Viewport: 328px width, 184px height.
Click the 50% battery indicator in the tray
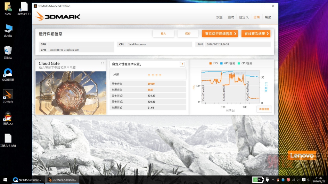click(258, 180)
